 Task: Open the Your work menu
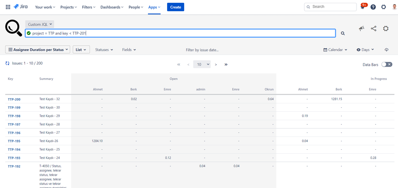[45, 7]
